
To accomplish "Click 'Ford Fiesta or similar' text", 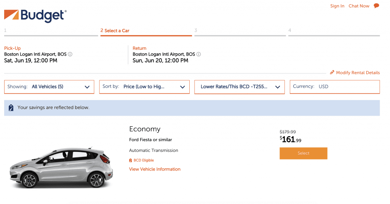I will pyautogui.click(x=150, y=140).
